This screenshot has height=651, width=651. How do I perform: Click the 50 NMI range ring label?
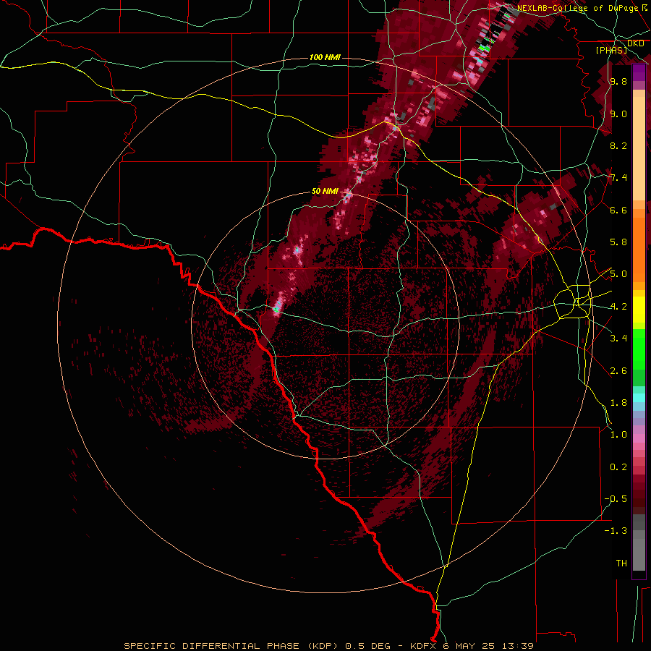(325, 192)
